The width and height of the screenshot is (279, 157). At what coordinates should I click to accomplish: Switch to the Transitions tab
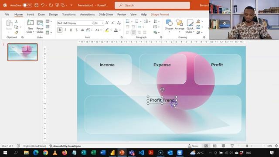coord(69,14)
